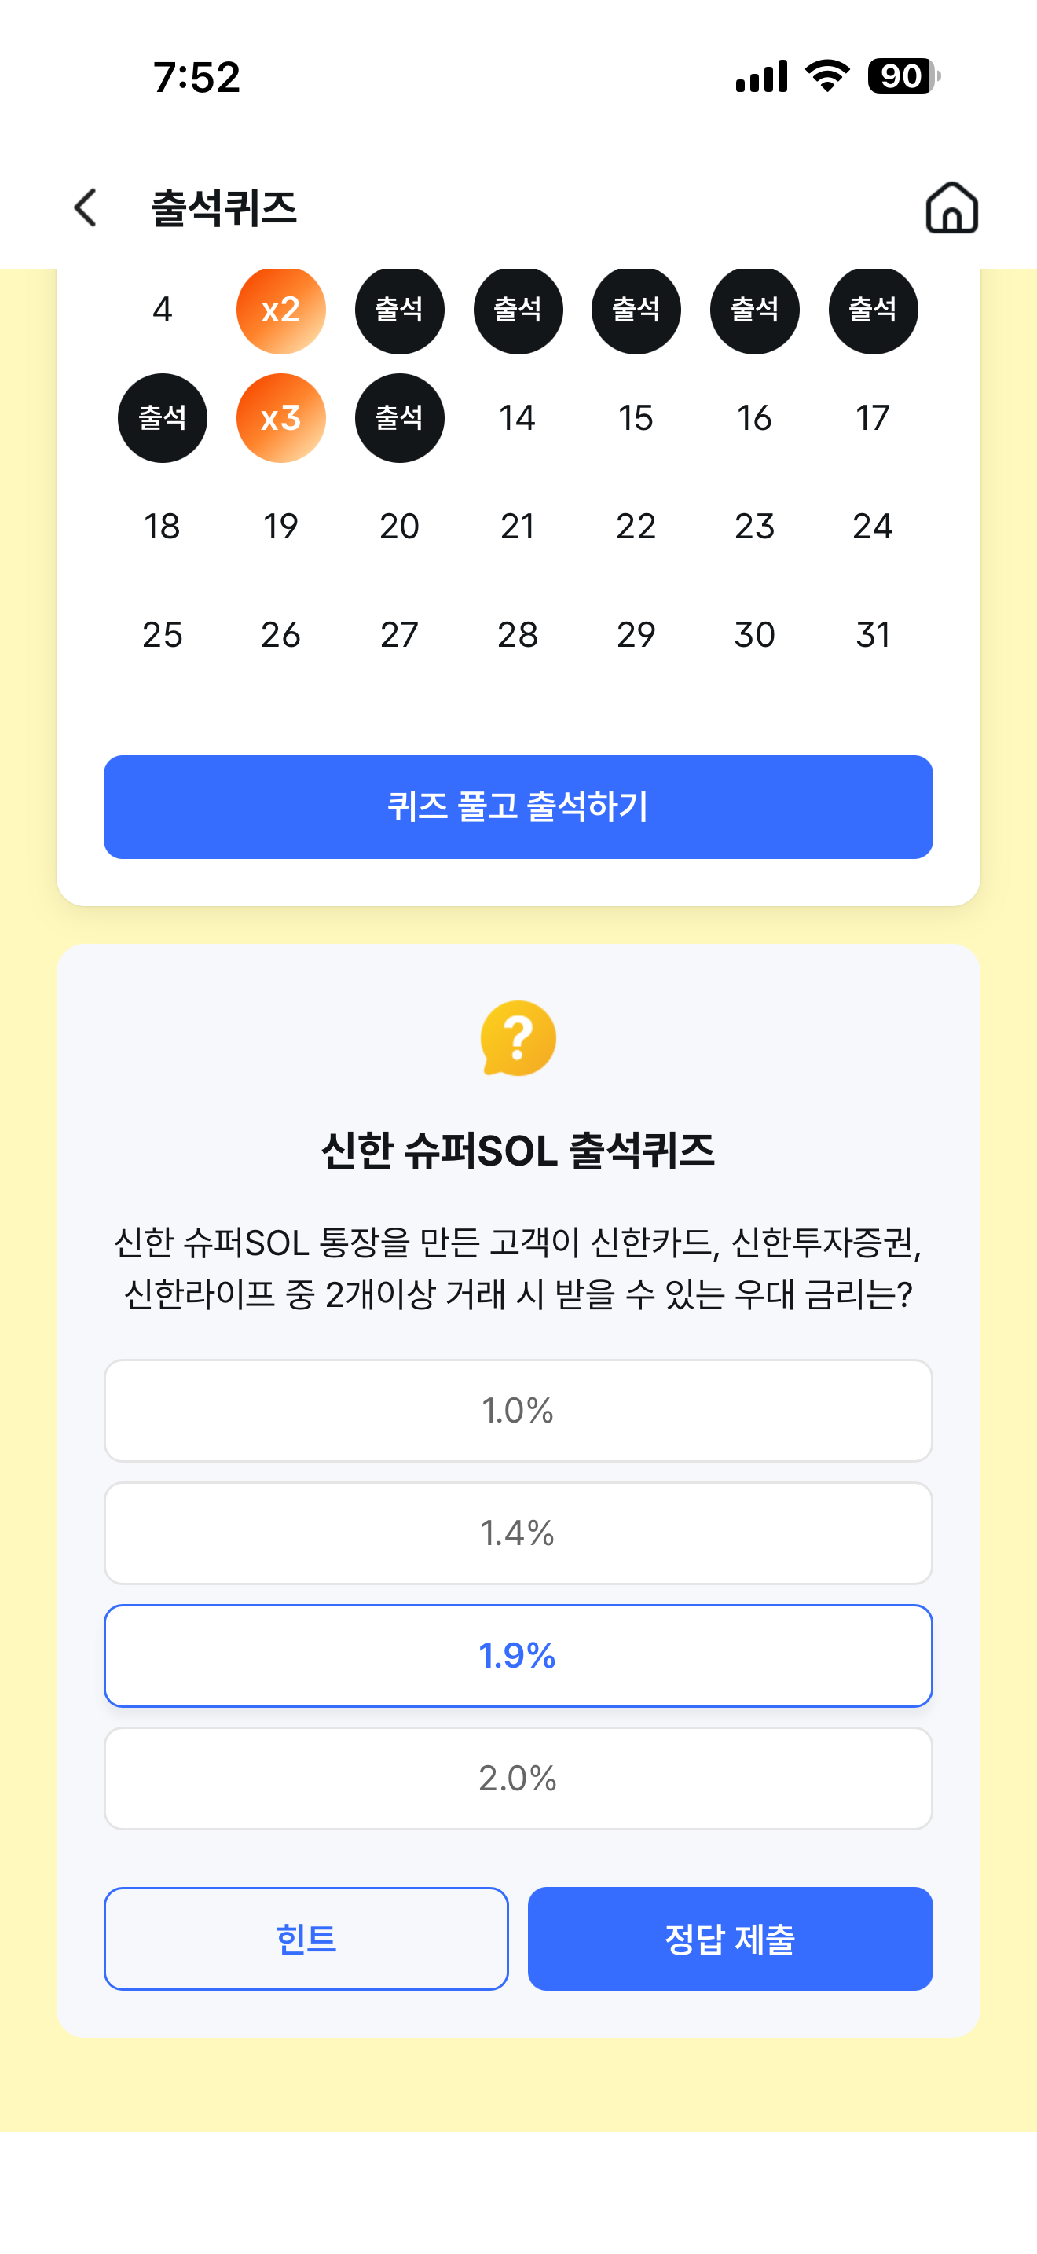Screen dimensions: 1037x2254
Task: Click 퀴즈 풀고 출석하기 button
Action: coord(518,807)
